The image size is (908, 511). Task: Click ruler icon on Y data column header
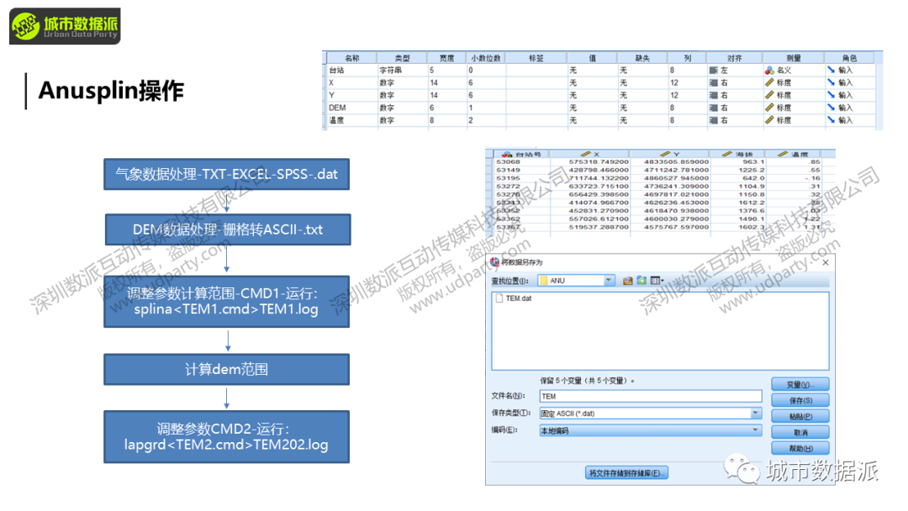[665, 154]
